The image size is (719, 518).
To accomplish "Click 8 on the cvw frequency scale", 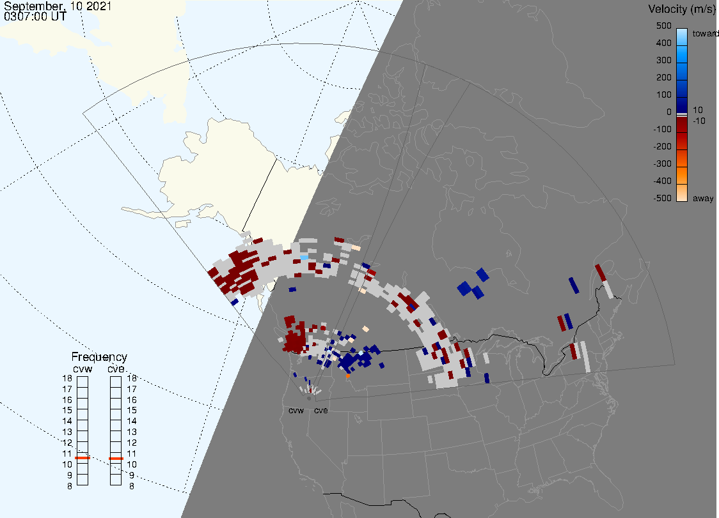I will click(x=70, y=487).
